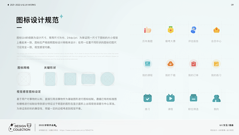Click the teal sparkle star by title

tap(61, 16)
